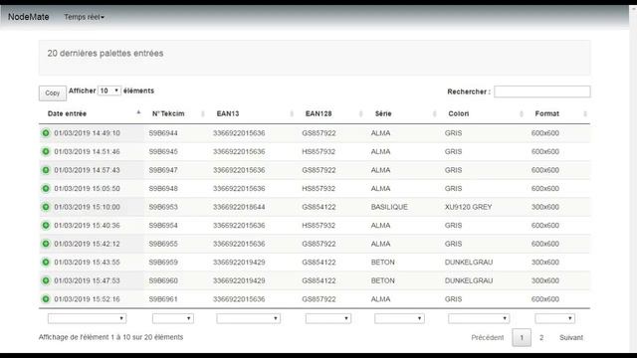Click the BASILIQUE série cell
The image size is (637, 358).
(x=389, y=207)
